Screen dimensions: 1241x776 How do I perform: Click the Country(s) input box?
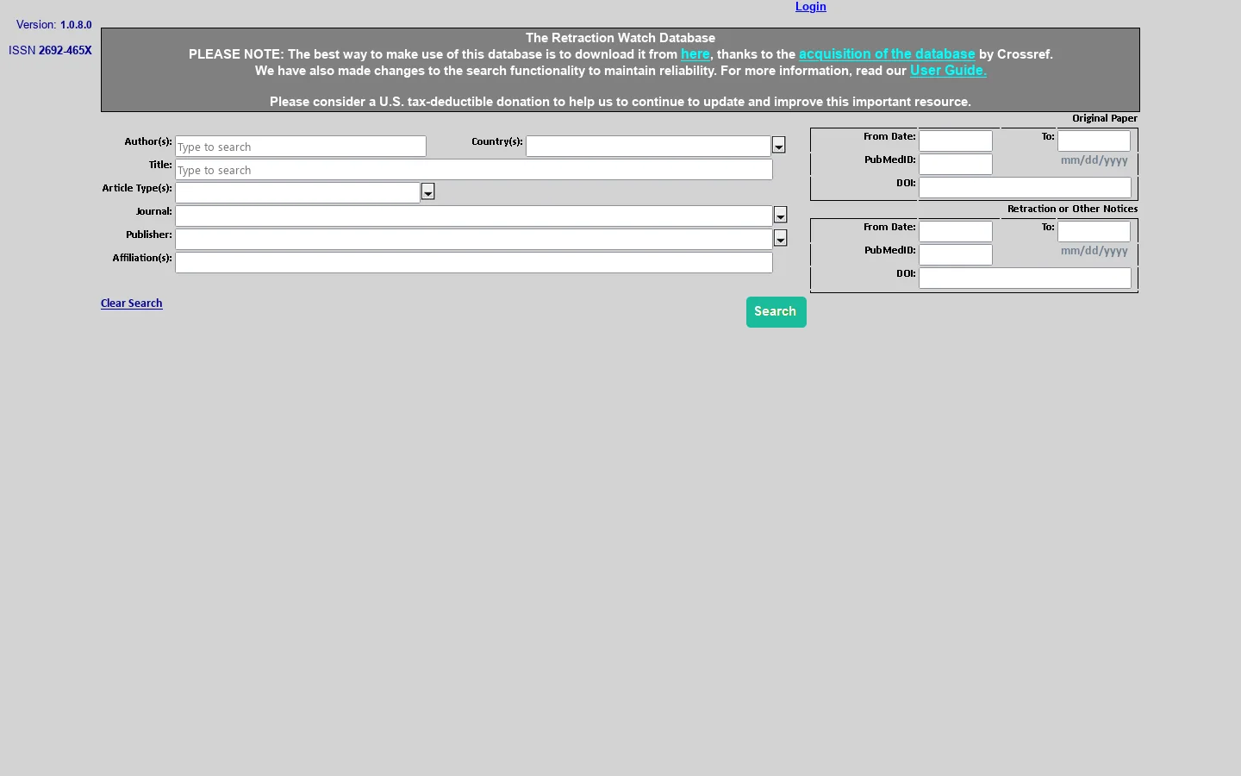(x=648, y=147)
